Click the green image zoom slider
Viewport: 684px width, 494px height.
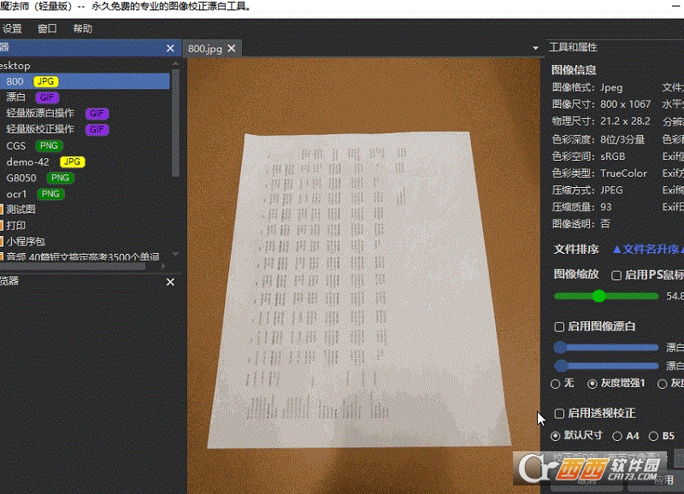[x=606, y=297]
